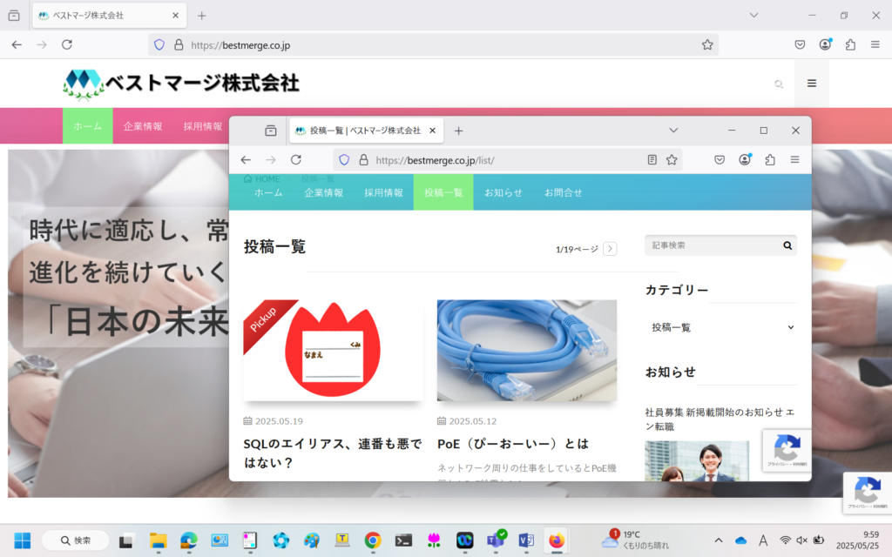This screenshot has height=557, width=892.
Task: Click padlock site info in front window
Action: tap(363, 160)
